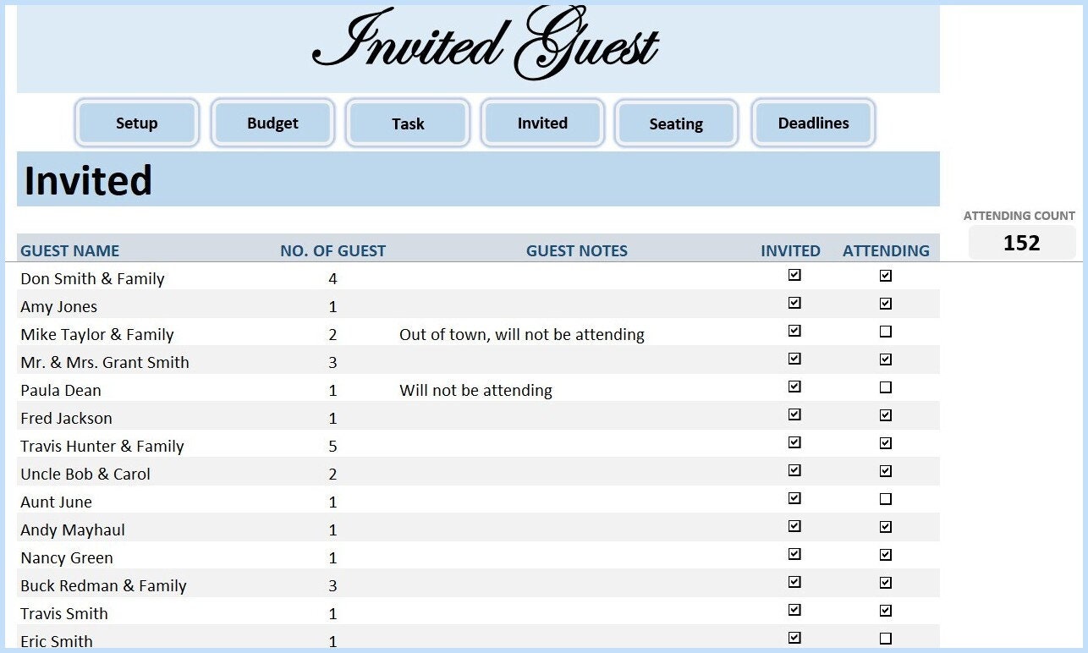Go to the Budget sheet
Viewport: 1088px width, 653px height.
(x=272, y=123)
